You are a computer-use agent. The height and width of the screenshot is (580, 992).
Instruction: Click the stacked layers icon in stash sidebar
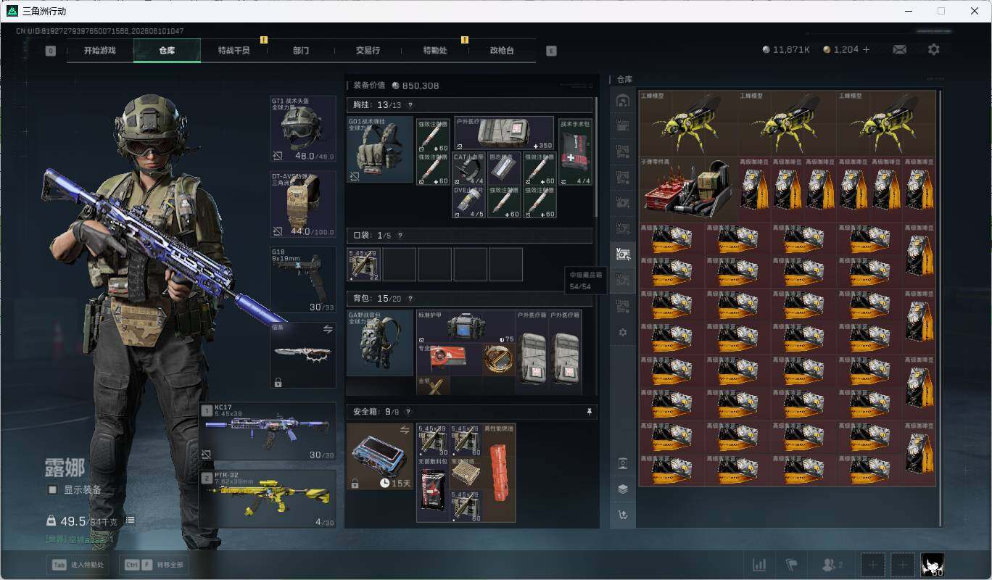(x=622, y=489)
